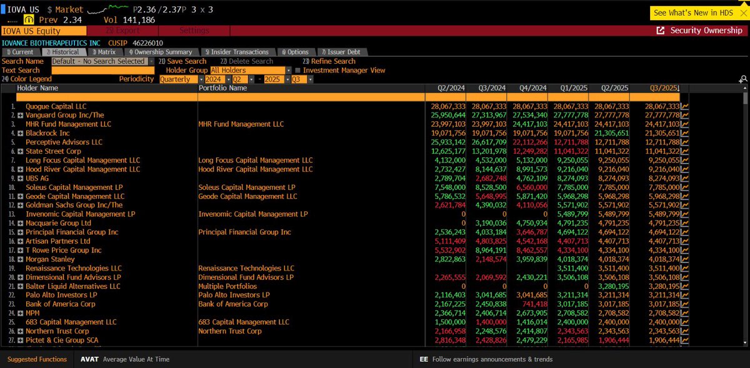The image size is (750, 368).
Task: Click the EE earnings announcements suggestion
Action: 486,359
